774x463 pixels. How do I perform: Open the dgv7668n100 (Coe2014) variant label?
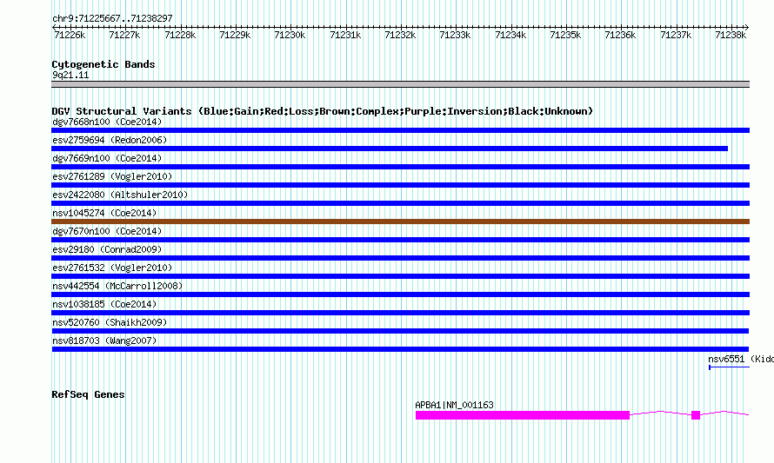point(107,122)
